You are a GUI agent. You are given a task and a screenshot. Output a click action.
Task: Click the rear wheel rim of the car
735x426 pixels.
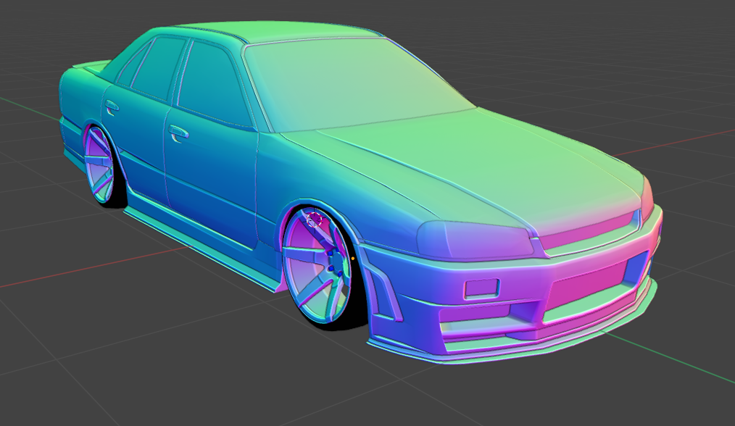click(x=99, y=165)
